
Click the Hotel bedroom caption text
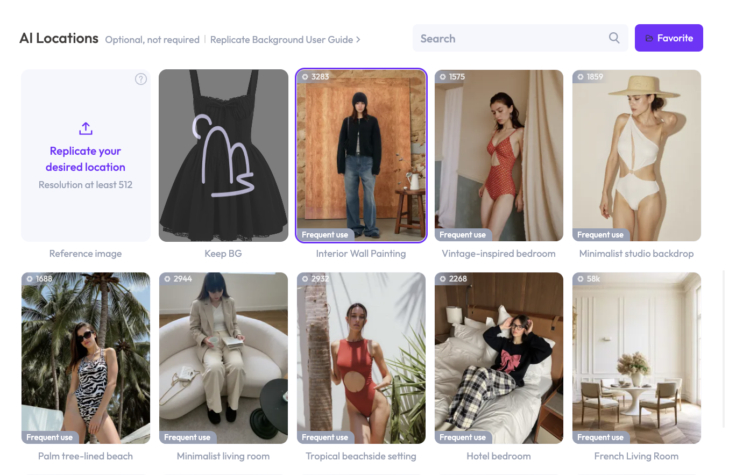499,456
